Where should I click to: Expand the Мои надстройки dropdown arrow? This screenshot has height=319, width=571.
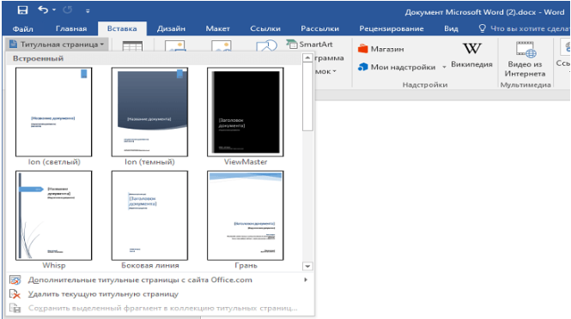click(444, 67)
